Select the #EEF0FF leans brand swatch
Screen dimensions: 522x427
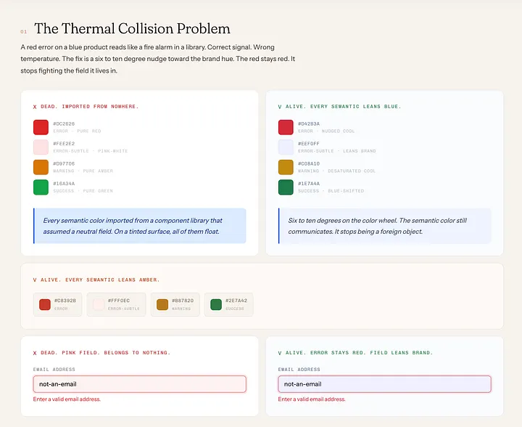[x=286, y=147]
